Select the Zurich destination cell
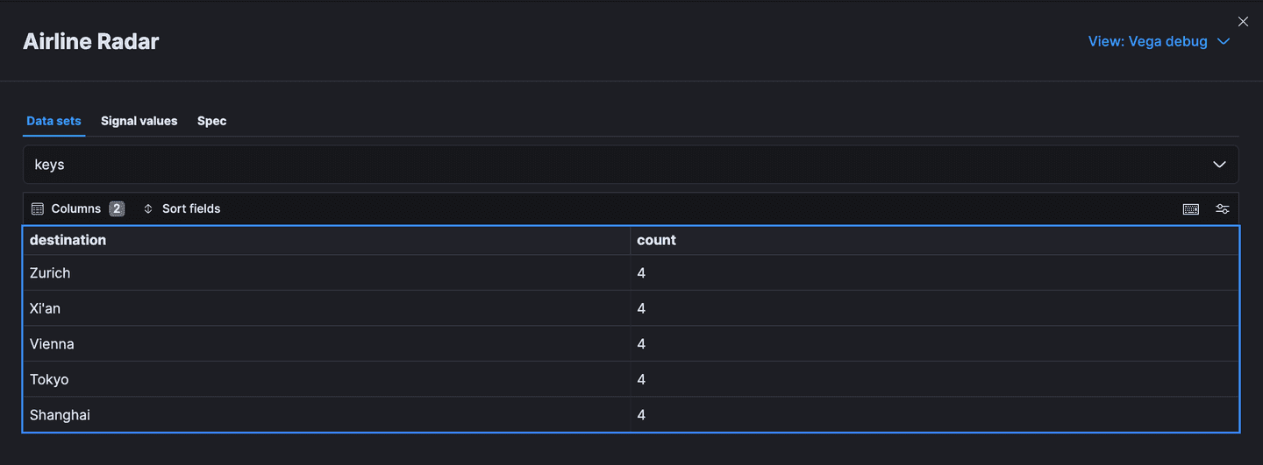 coord(50,273)
